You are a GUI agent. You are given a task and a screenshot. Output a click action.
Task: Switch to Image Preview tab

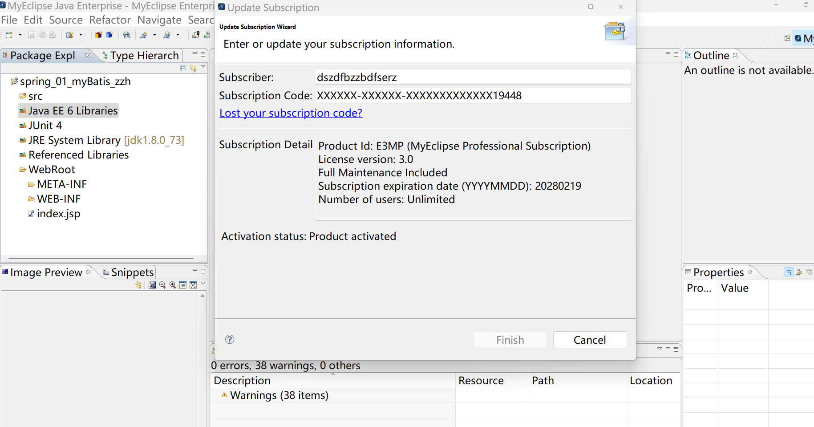point(46,272)
